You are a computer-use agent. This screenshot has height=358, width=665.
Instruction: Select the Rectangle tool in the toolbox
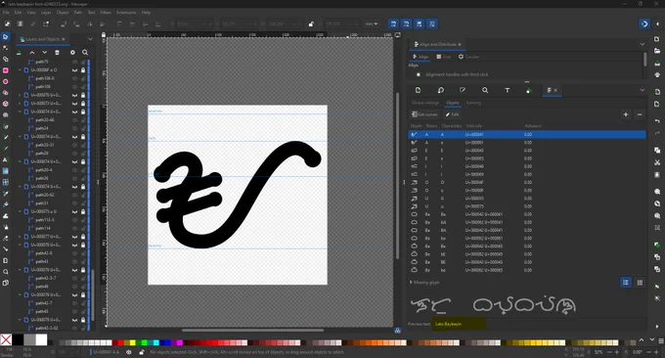coord(6,70)
